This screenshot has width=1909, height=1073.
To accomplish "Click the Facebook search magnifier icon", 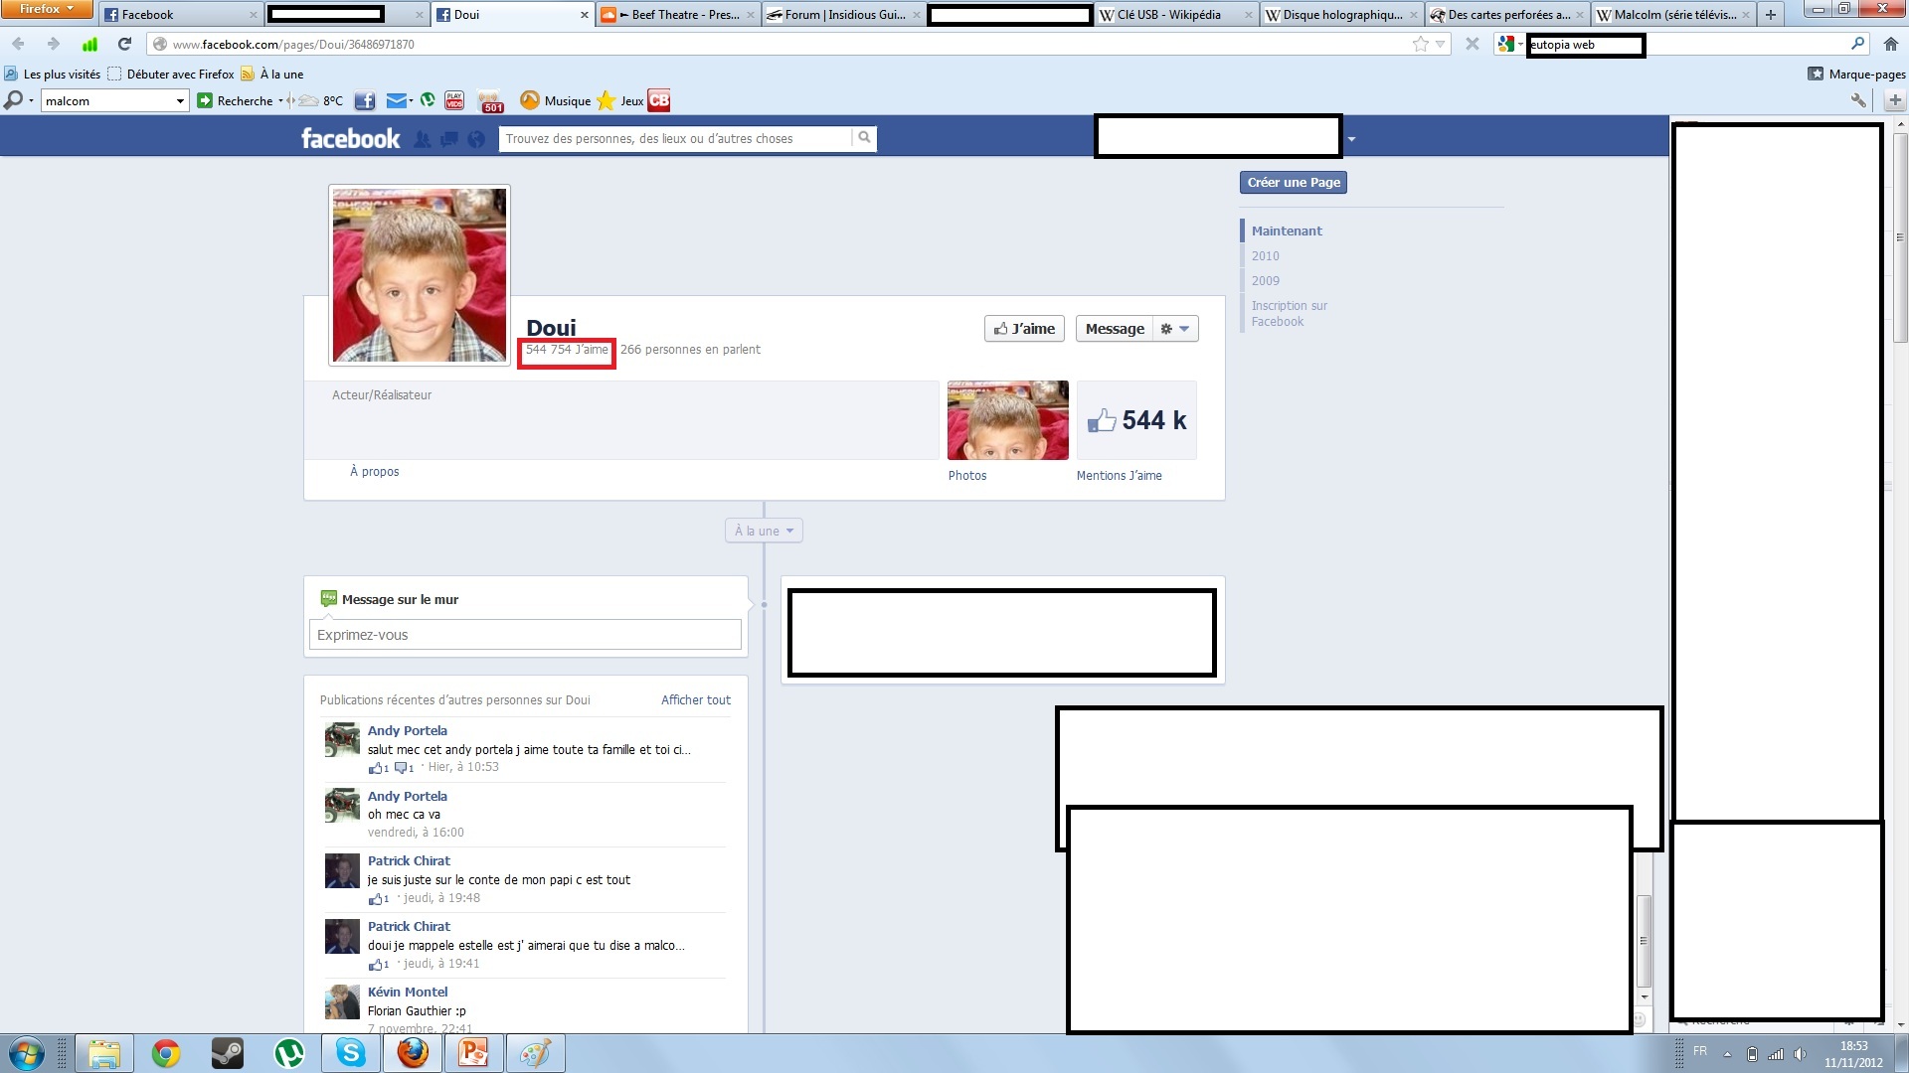I will 864,138.
